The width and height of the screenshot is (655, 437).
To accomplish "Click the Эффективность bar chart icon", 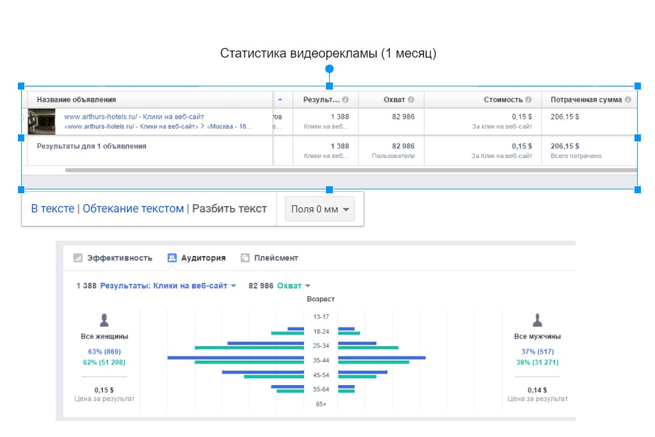I will (78, 258).
